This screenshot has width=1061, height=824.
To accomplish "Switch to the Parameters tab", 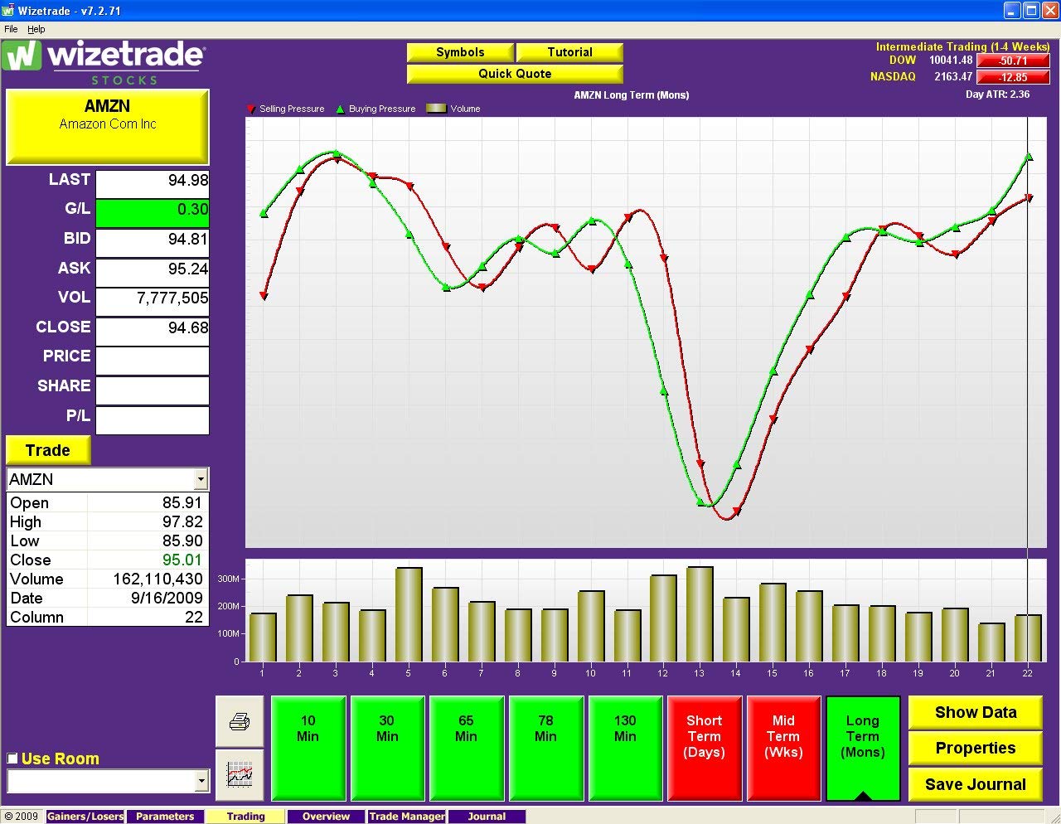I will pyautogui.click(x=165, y=817).
